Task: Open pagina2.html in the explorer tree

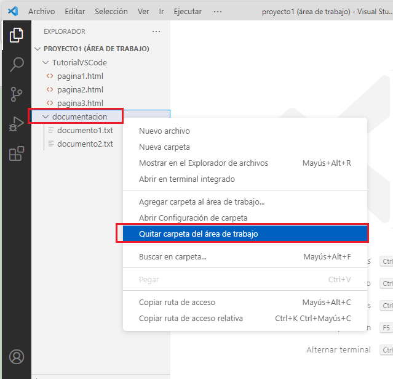Action: coord(80,89)
